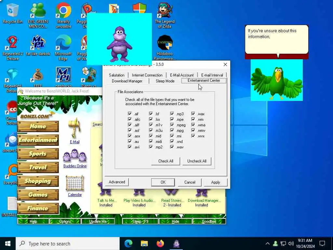Click the taskbar clock and date

point(305,243)
